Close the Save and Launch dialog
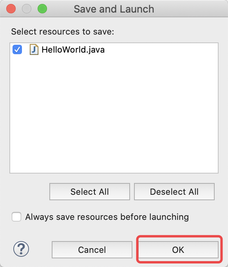The height and width of the screenshot is (267, 228). coord(11,9)
